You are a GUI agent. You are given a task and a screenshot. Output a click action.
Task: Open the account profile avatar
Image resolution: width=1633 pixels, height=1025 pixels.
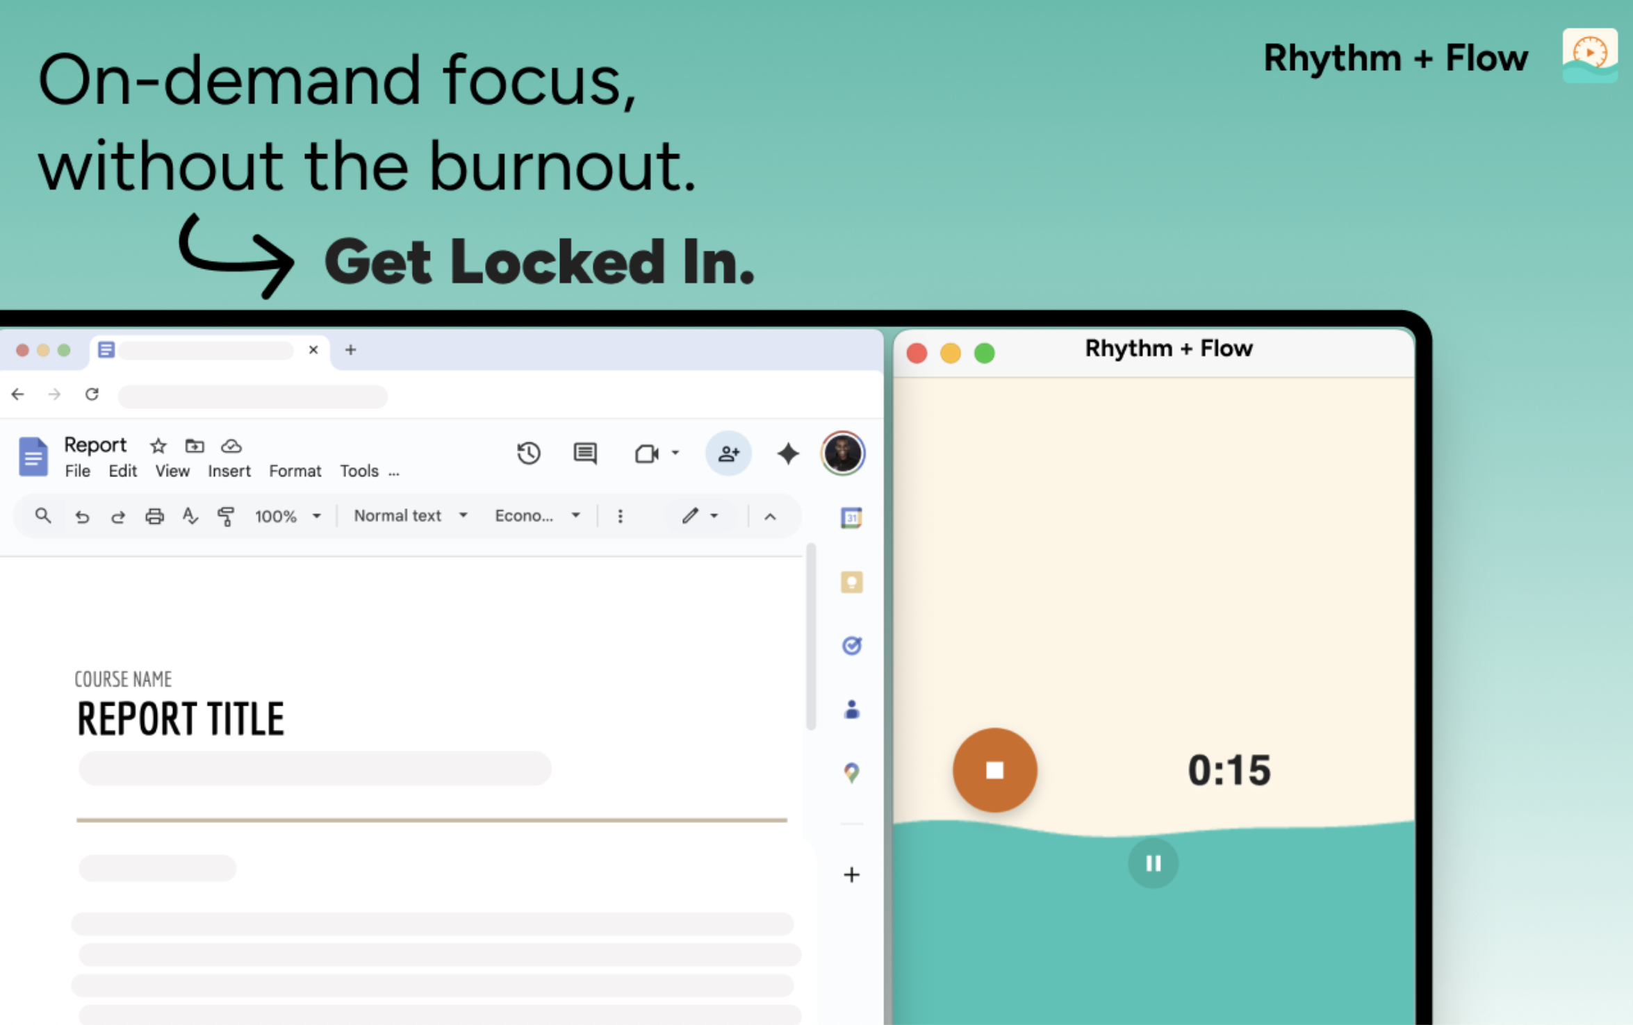click(843, 453)
